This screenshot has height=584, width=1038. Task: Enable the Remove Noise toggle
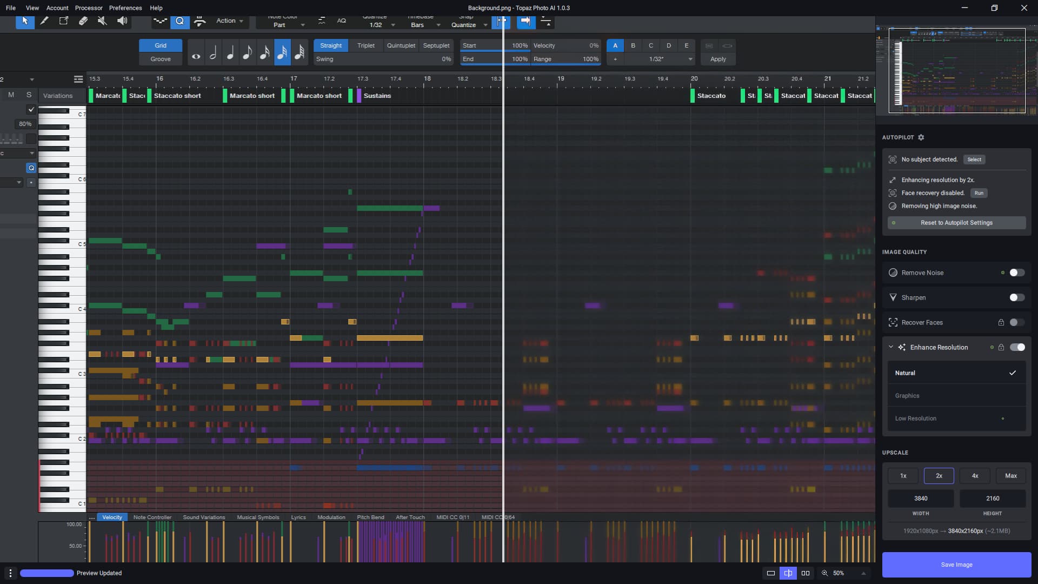pos(1017,273)
